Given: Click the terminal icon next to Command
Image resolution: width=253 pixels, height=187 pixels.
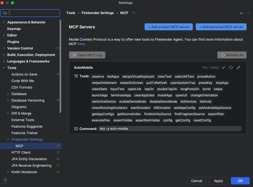Looking at the screenshot, I should tap(76, 129).
